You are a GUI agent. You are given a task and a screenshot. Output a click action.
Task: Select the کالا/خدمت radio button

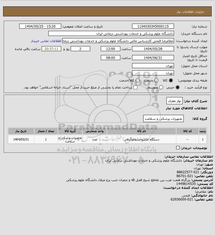click(x=137, y=80)
